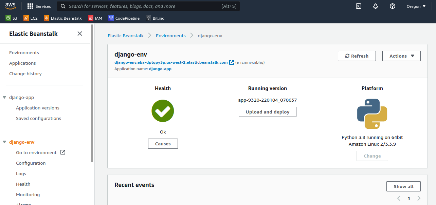
Task: Click the AWS search input field
Action: point(148,6)
